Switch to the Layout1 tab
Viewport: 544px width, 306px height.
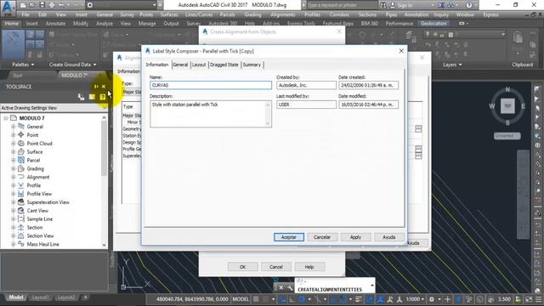coord(40,297)
